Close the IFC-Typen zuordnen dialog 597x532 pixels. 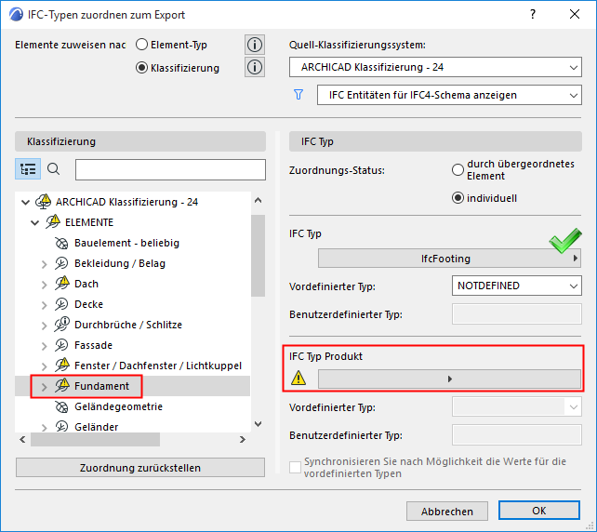click(x=574, y=15)
